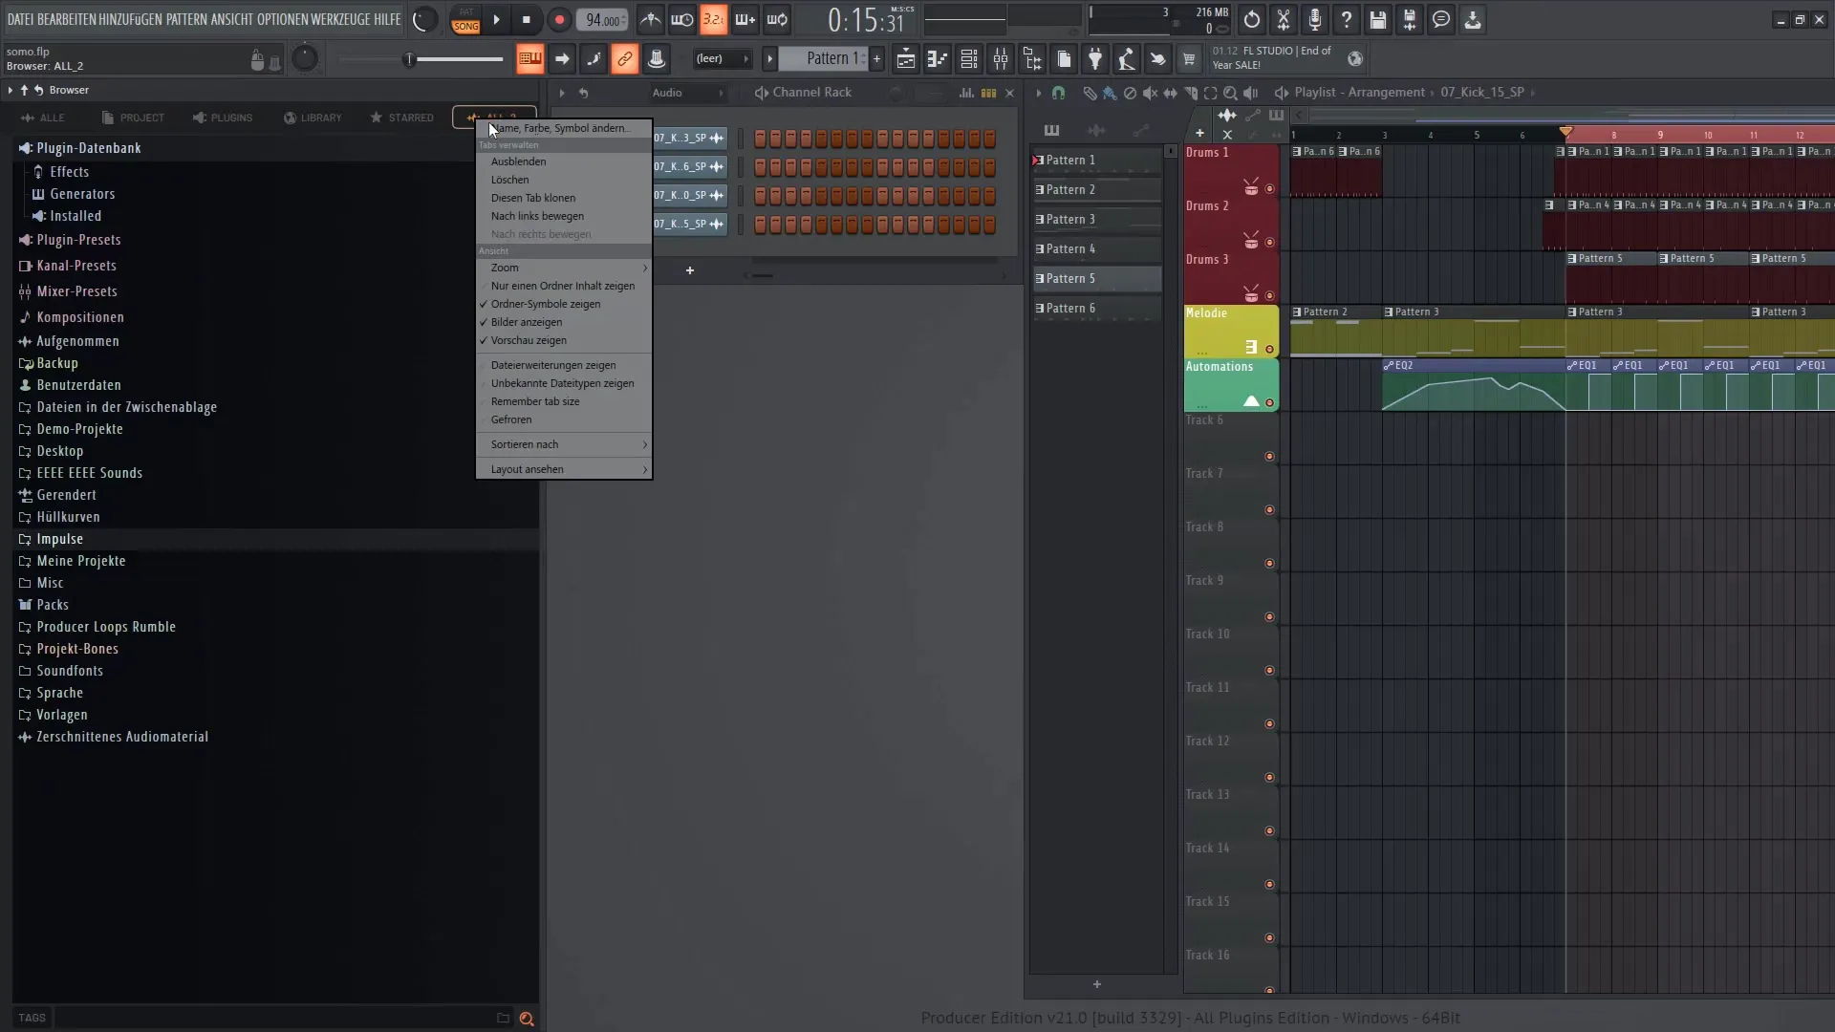This screenshot has height=1032, width=1835.
Task: Switch to the PLUGINS browser tab
Action: tap(223, 118)
